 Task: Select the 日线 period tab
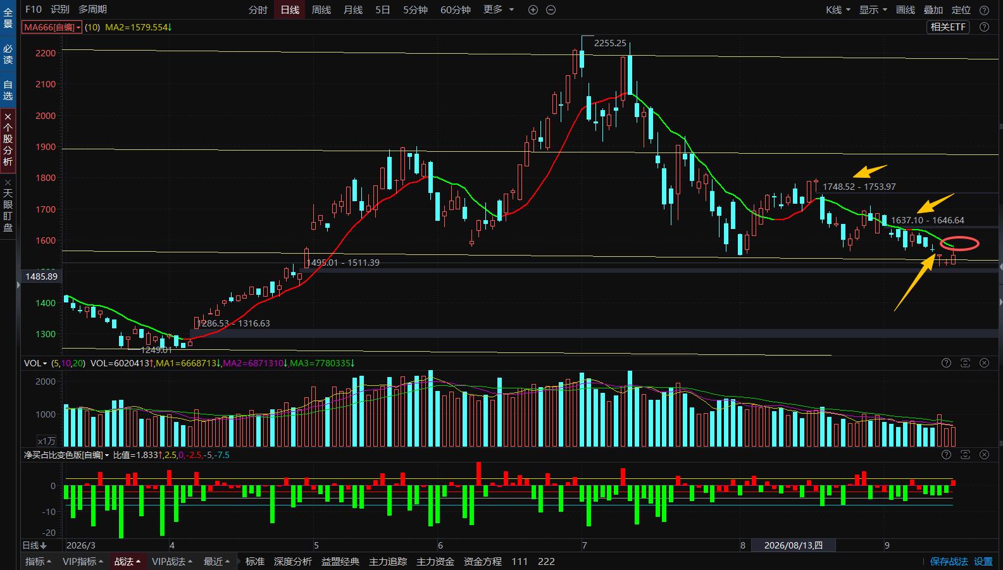[290, 9]
